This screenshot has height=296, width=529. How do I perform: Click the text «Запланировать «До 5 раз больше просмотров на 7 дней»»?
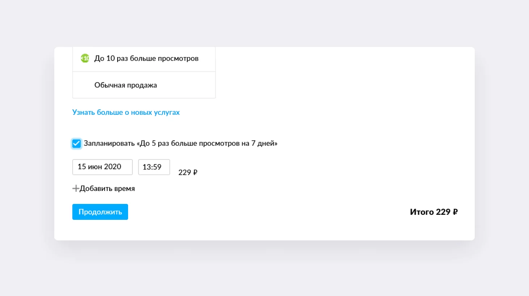pyautogui.click(x=180, y=143)
